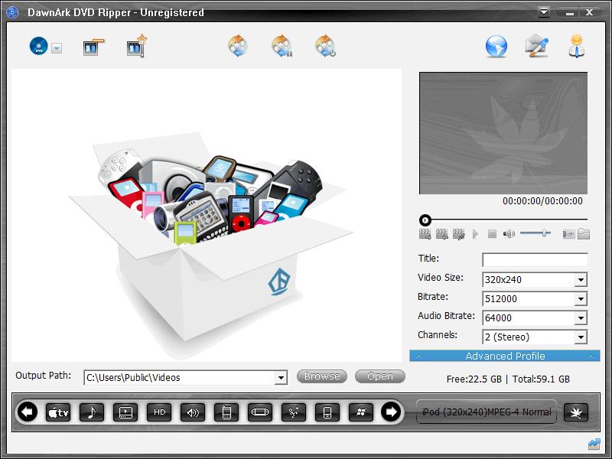The image size is (612, 459).
Task: Select the dancing figure profile category
Action: click(294, 412)
